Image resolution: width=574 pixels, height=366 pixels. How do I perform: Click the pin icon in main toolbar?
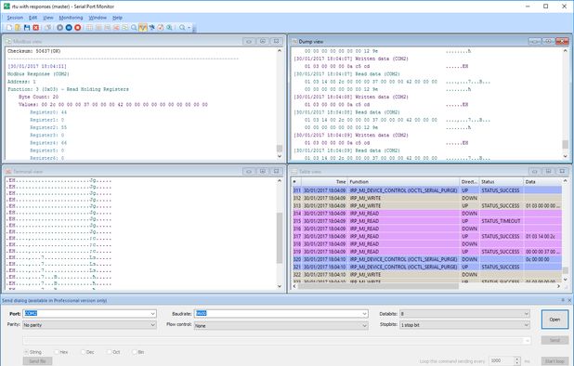[x=151, y=28]
